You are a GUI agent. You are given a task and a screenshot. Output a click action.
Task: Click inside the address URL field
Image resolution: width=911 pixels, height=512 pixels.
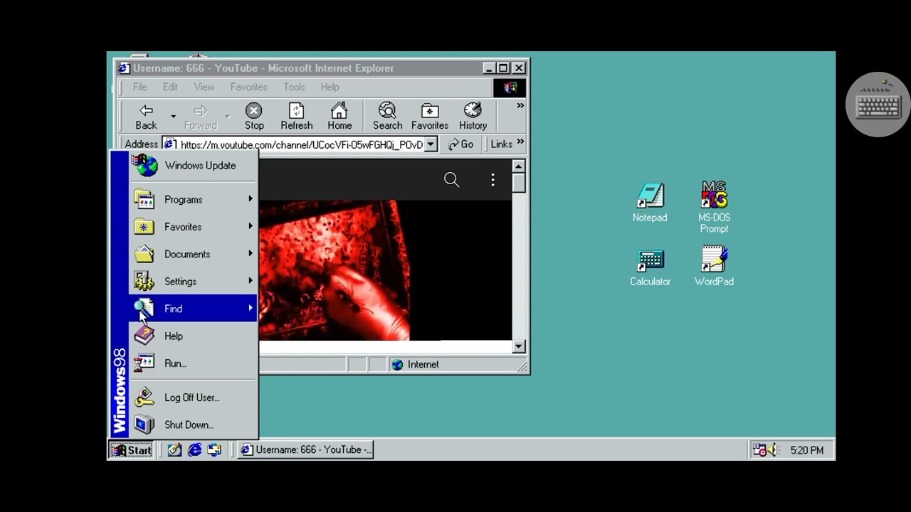pos(301,144)
